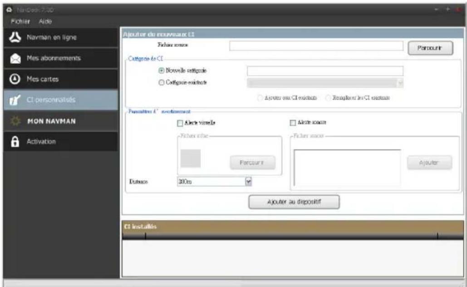Click the CI personnalisés icon
This screenshot has width=467, height=287.
15,100
